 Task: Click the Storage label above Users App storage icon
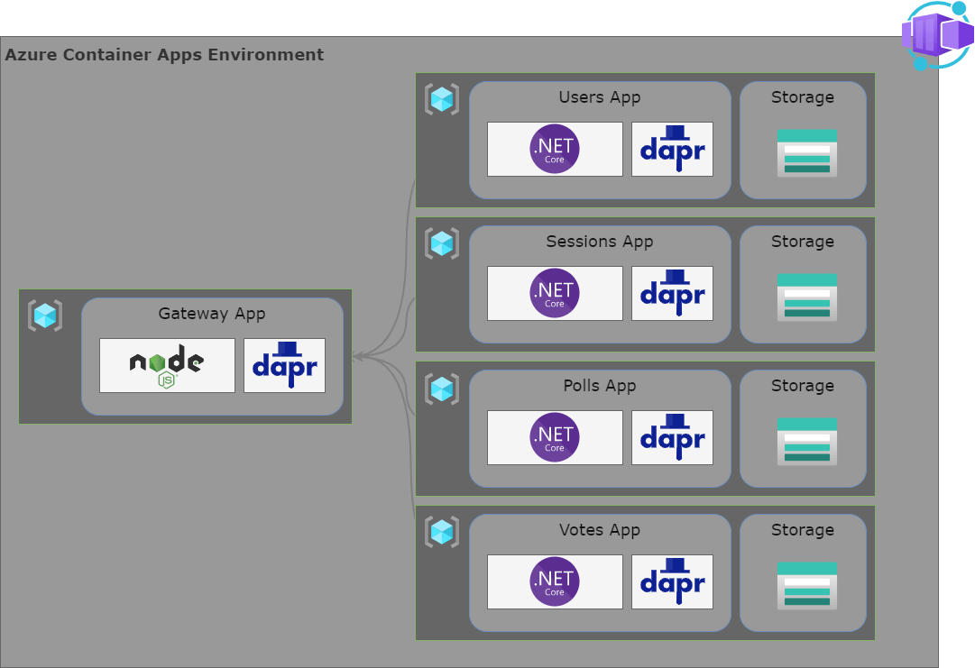click(x=803, y=96)
